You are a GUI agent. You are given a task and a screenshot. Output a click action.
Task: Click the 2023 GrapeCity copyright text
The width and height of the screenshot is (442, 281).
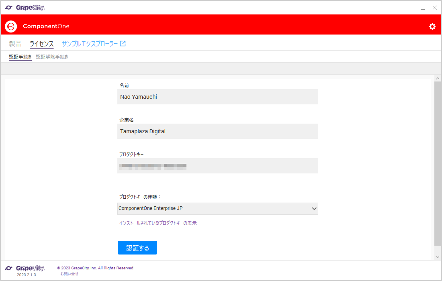pyautogui.click(x=95, y=268)
